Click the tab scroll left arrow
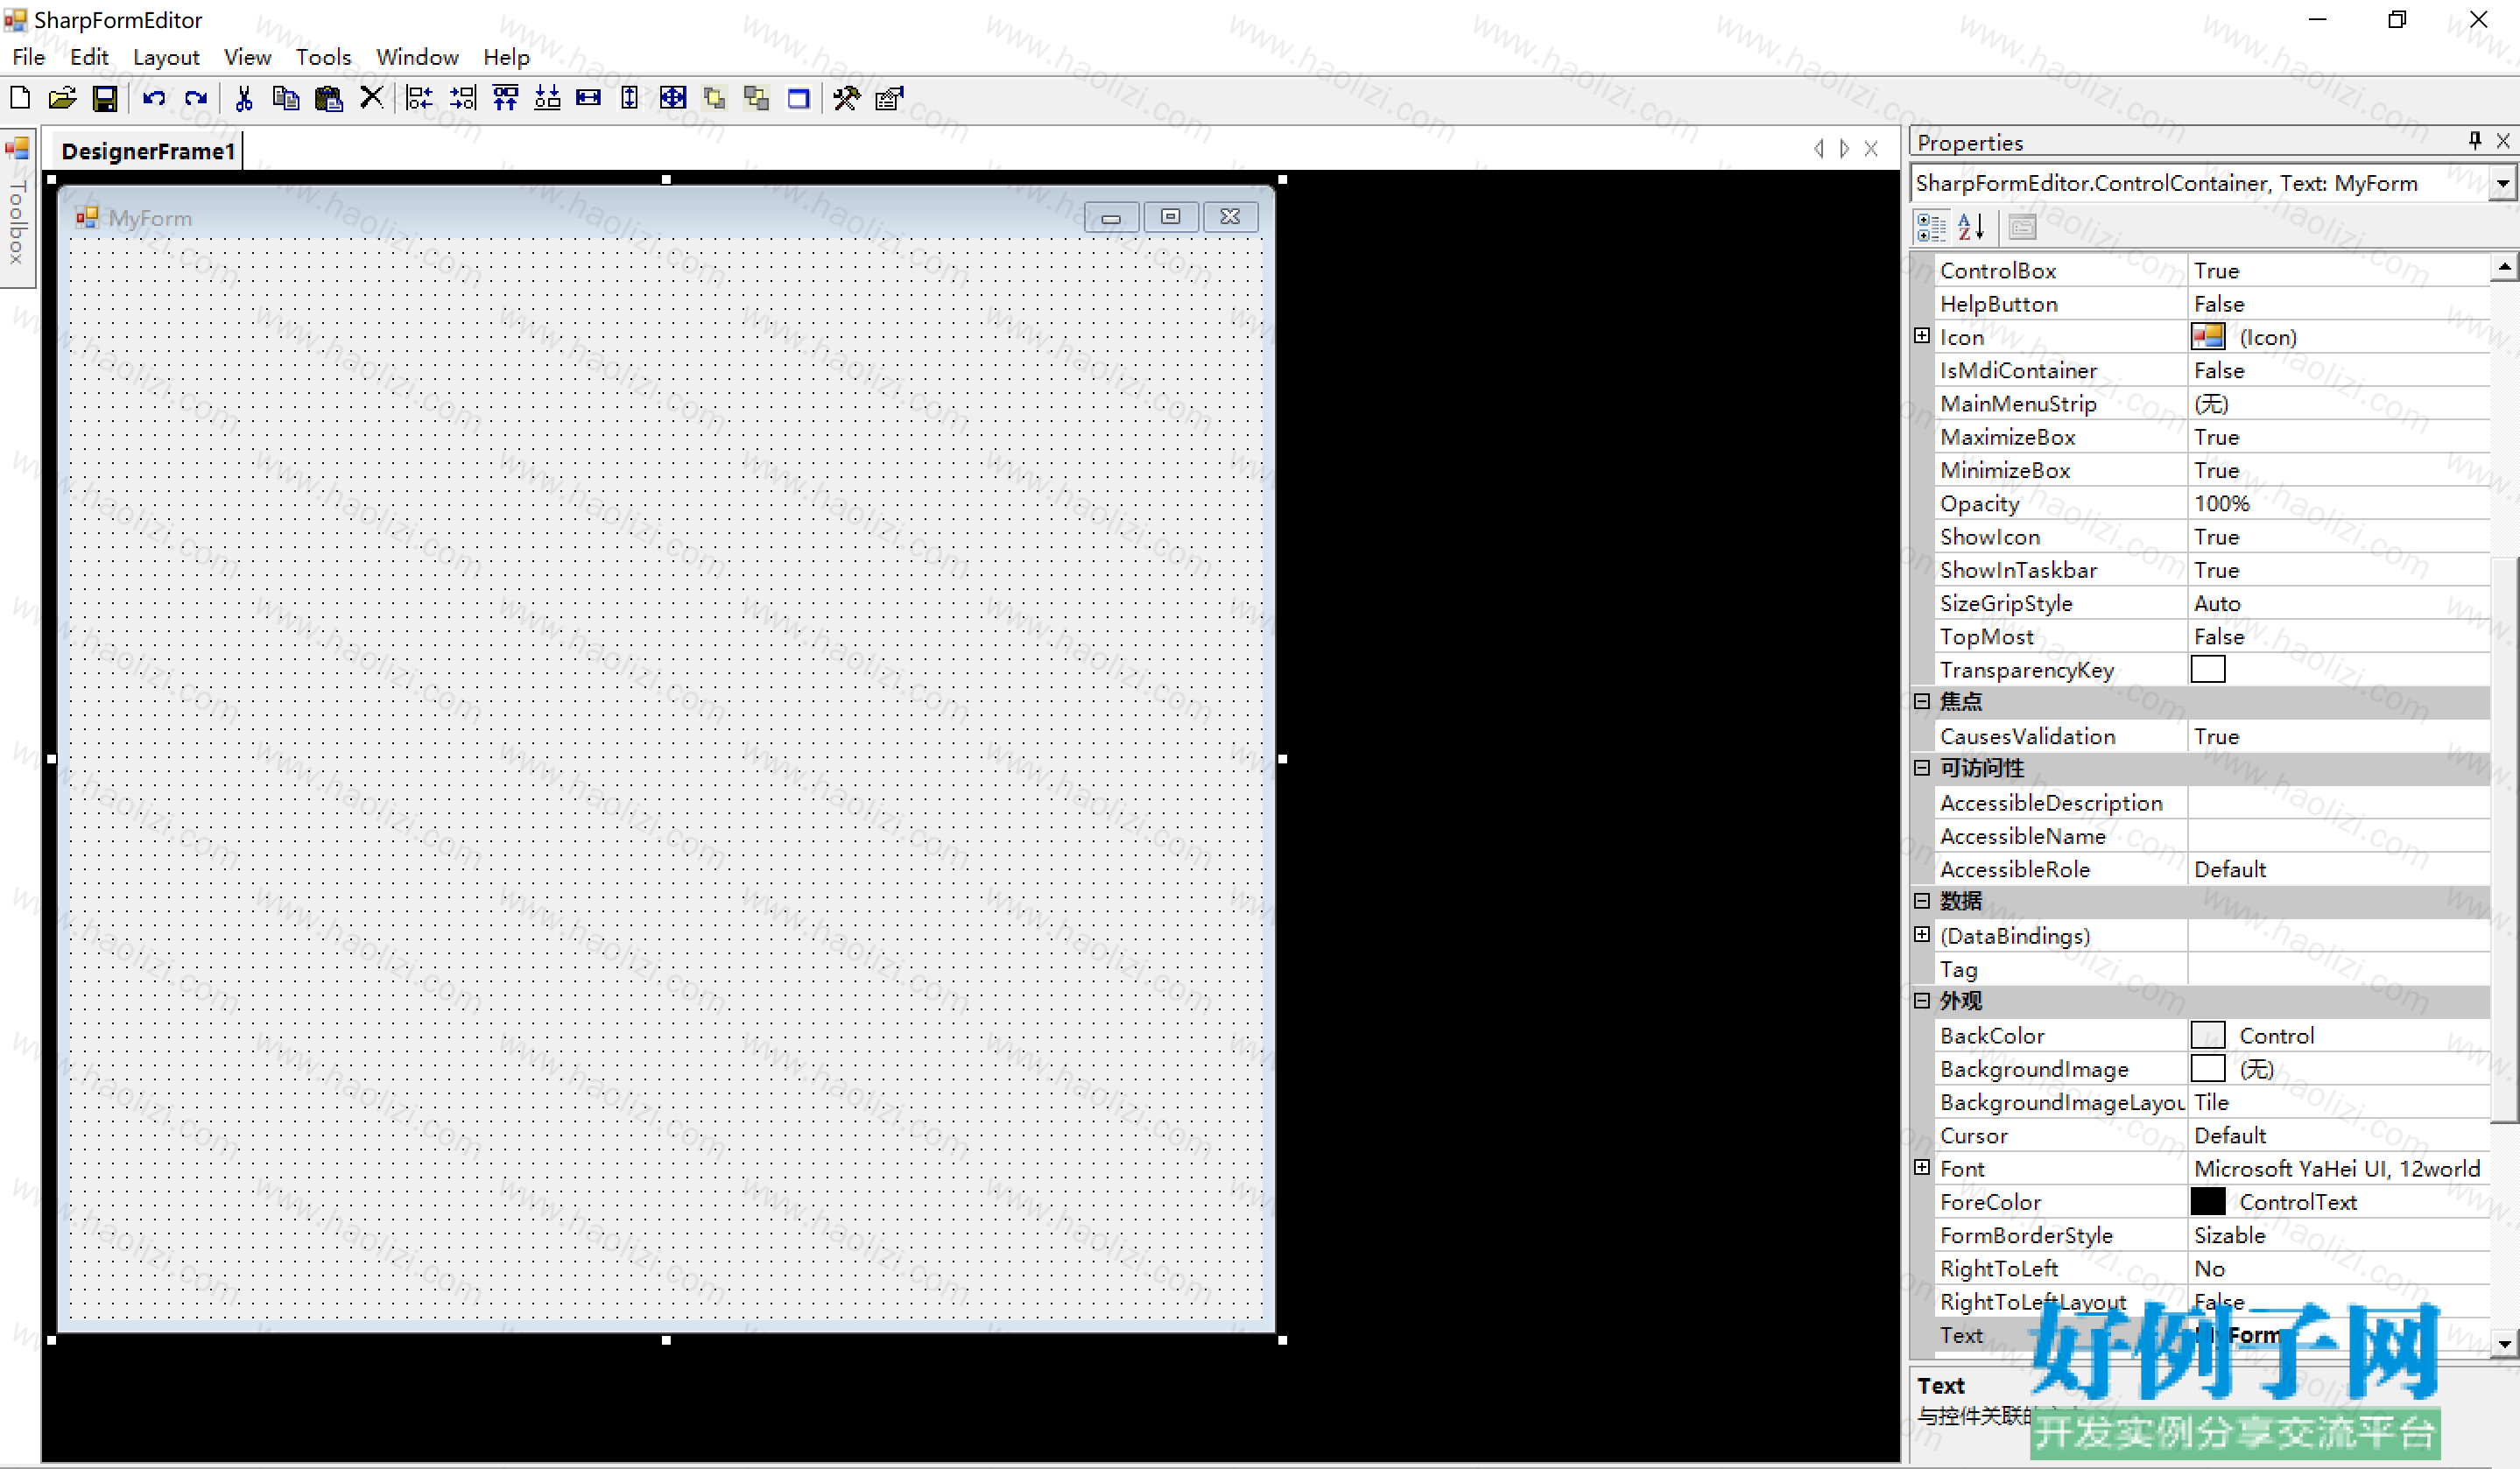Viewport: 2520px width, 1469px height. tap(1818, 149)
